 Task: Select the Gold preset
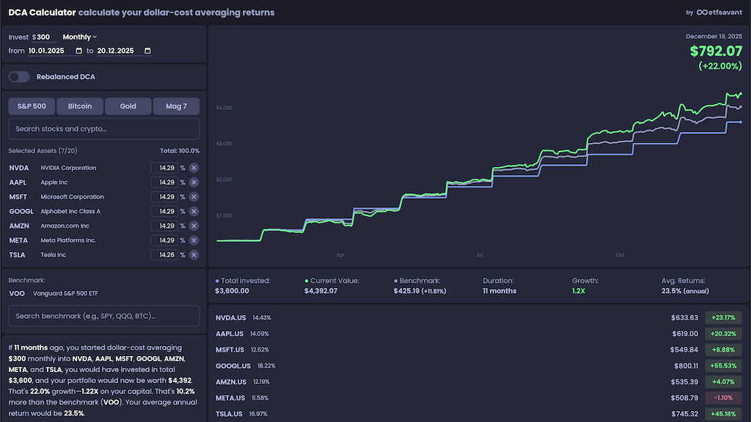click(128, 105)
